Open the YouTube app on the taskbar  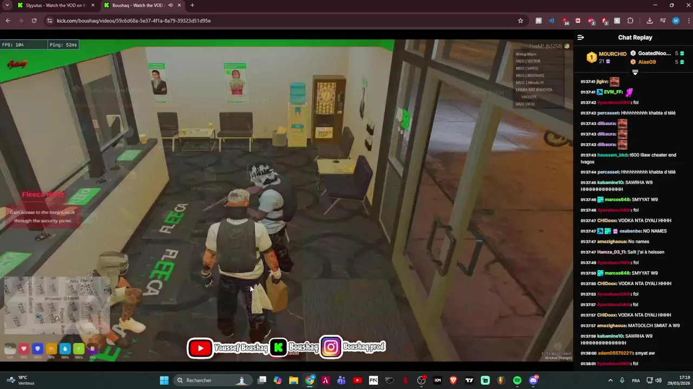coord(357,380)
